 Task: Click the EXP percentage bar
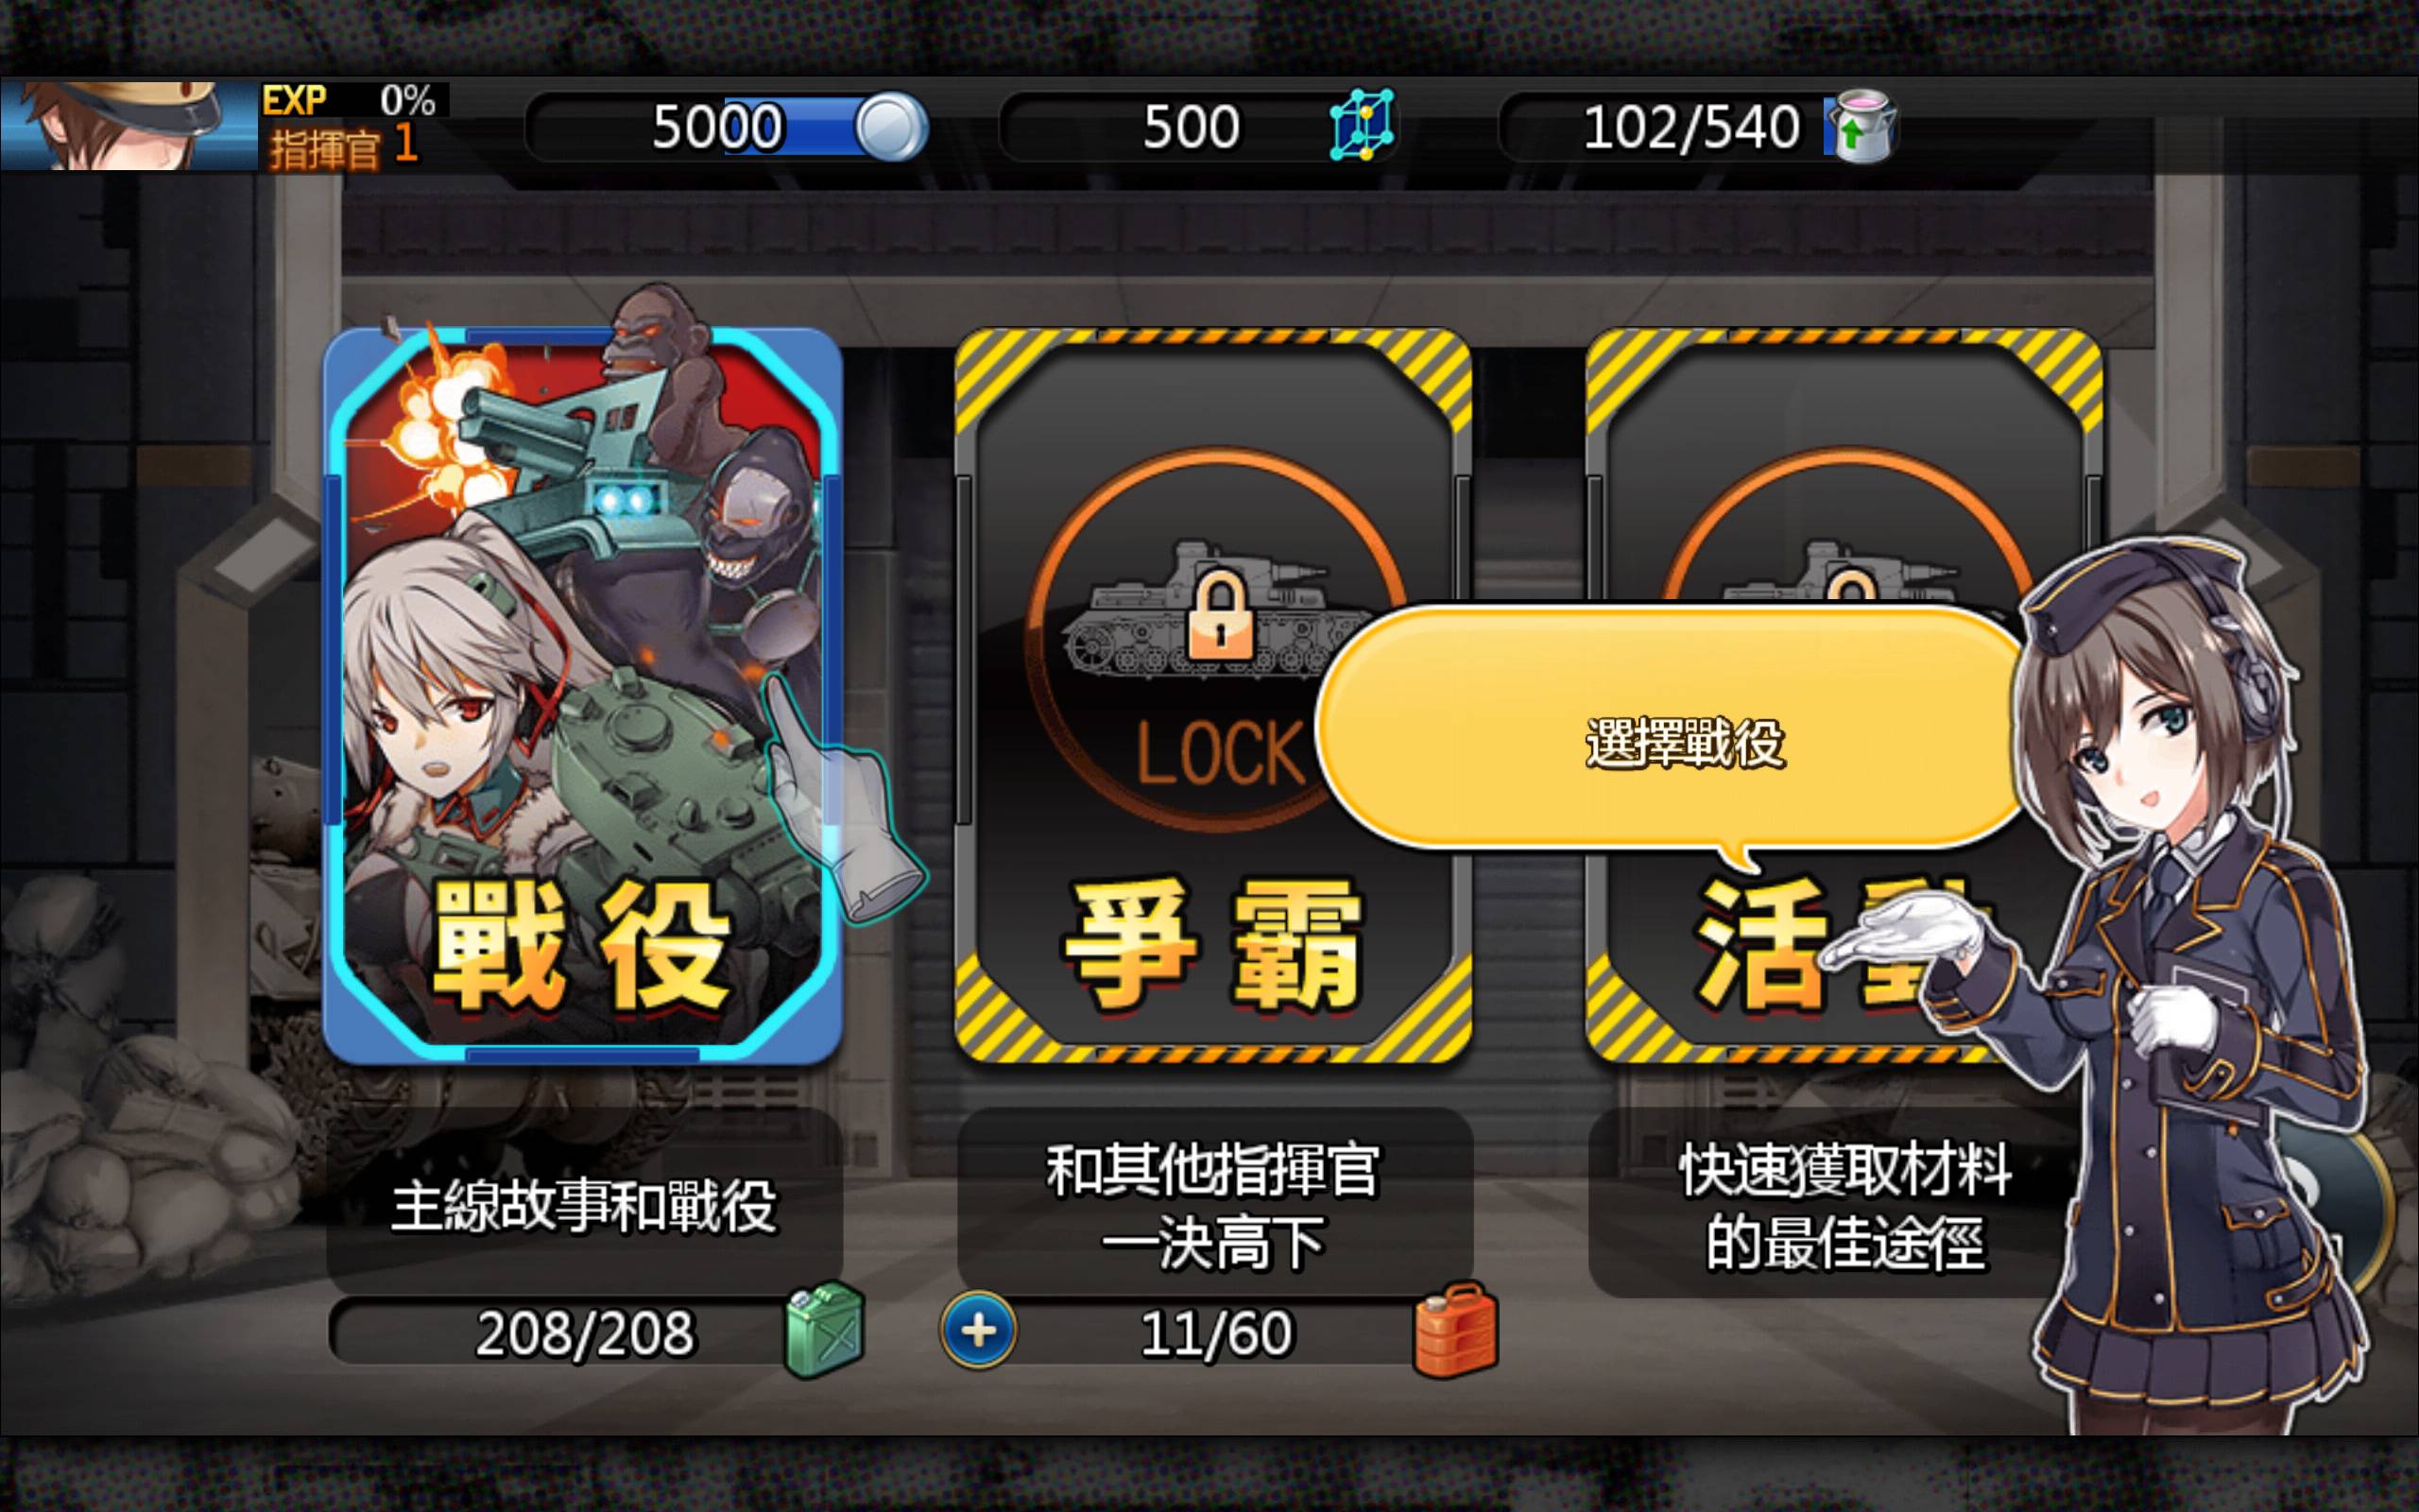click(x=353, y=100)
